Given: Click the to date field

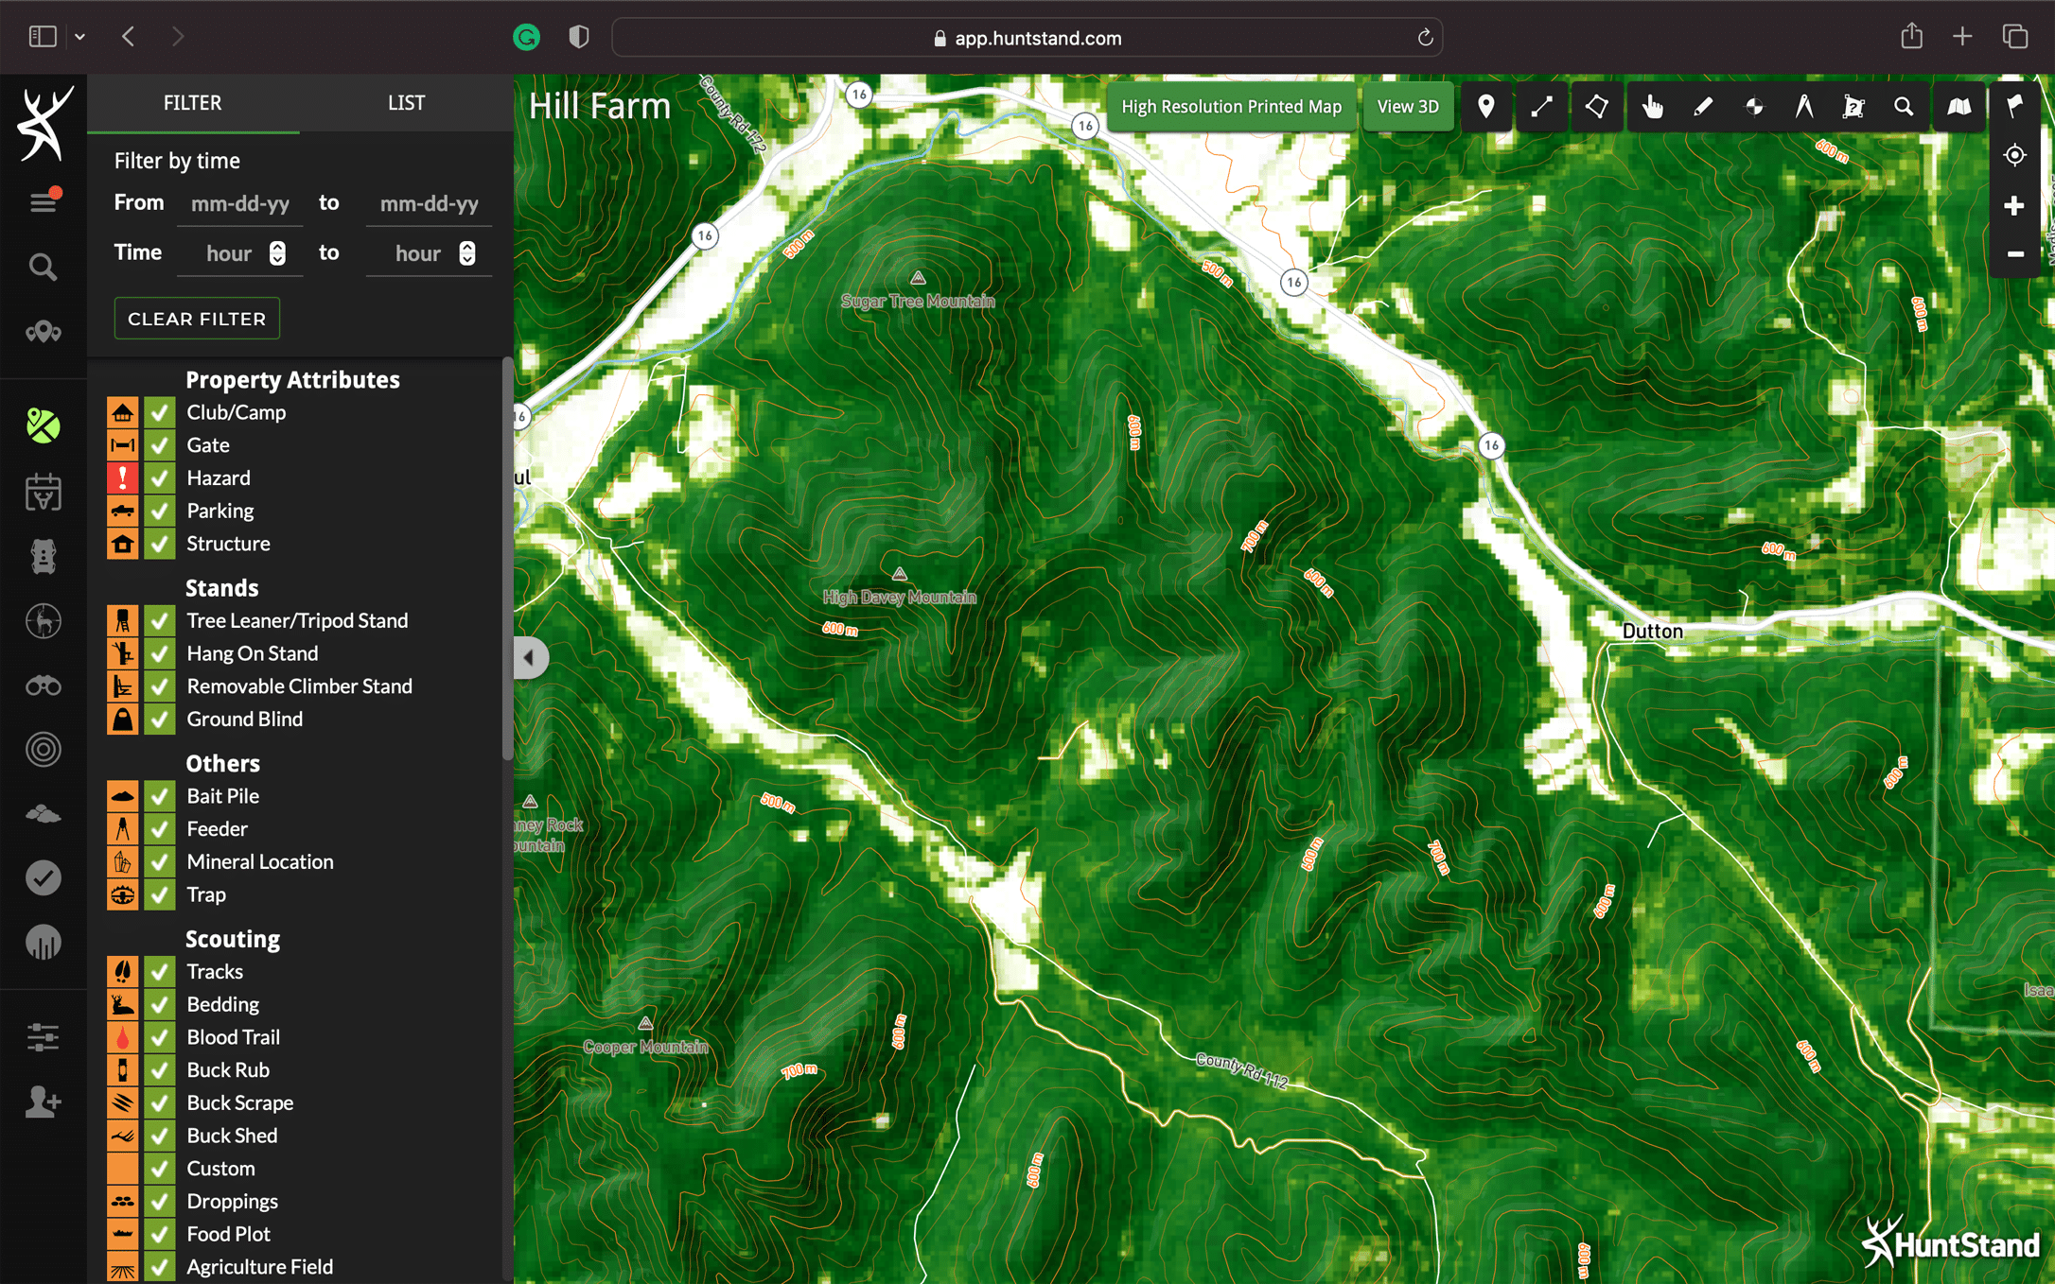Looking at the screenshot, I should (x=430, y=203).
